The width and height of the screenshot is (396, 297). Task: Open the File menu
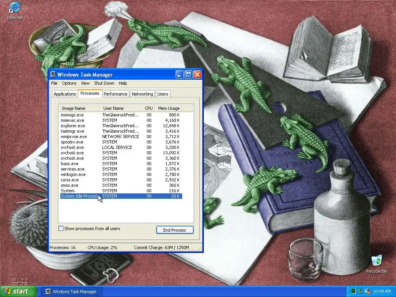coord(54,83)
